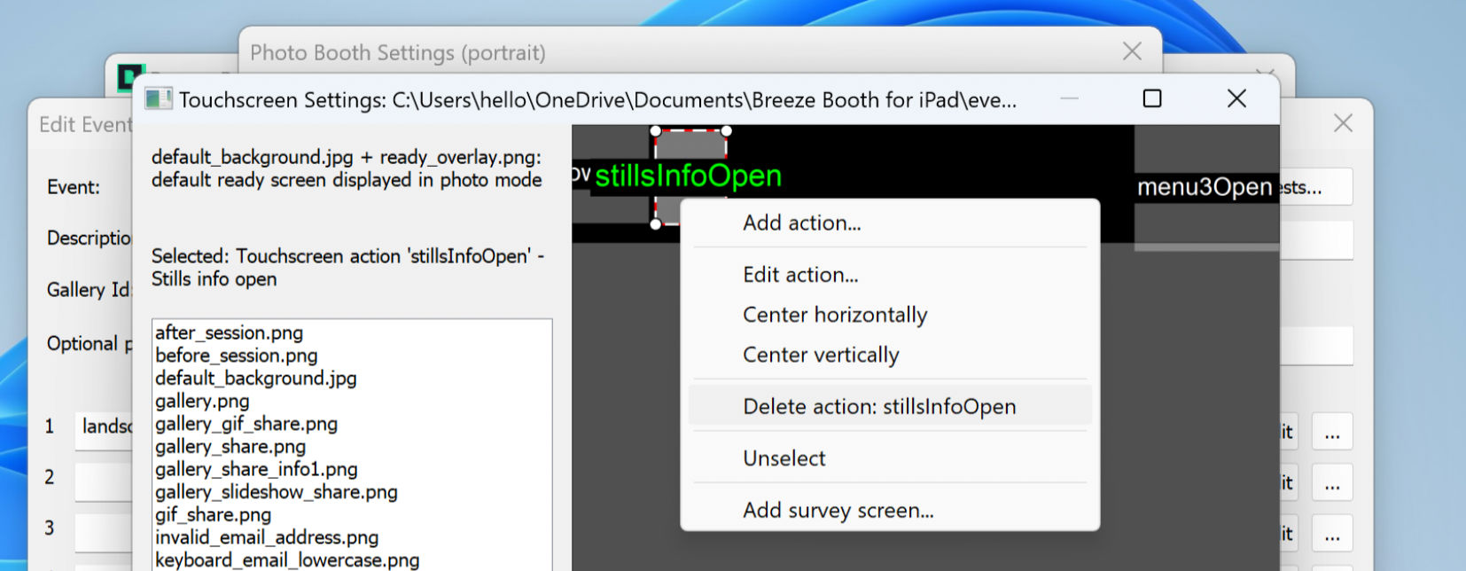Click the green stillsInfoOpen action label
This screenshot has width=1466, height=571.
tap(688, 176)
